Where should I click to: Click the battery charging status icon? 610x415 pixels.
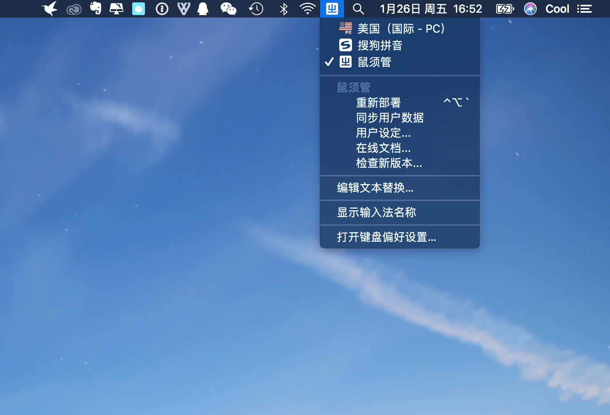coord(505,9)
